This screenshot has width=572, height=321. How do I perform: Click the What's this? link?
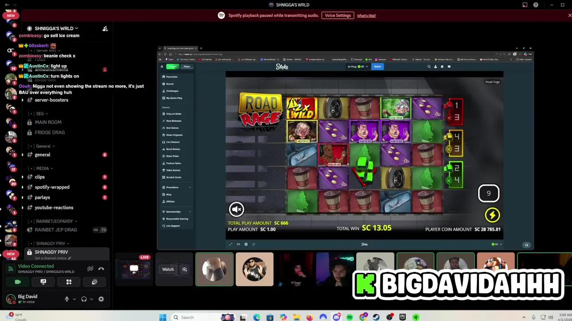tap(366, 16)
